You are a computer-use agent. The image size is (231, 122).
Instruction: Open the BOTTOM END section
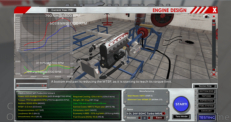206,91
